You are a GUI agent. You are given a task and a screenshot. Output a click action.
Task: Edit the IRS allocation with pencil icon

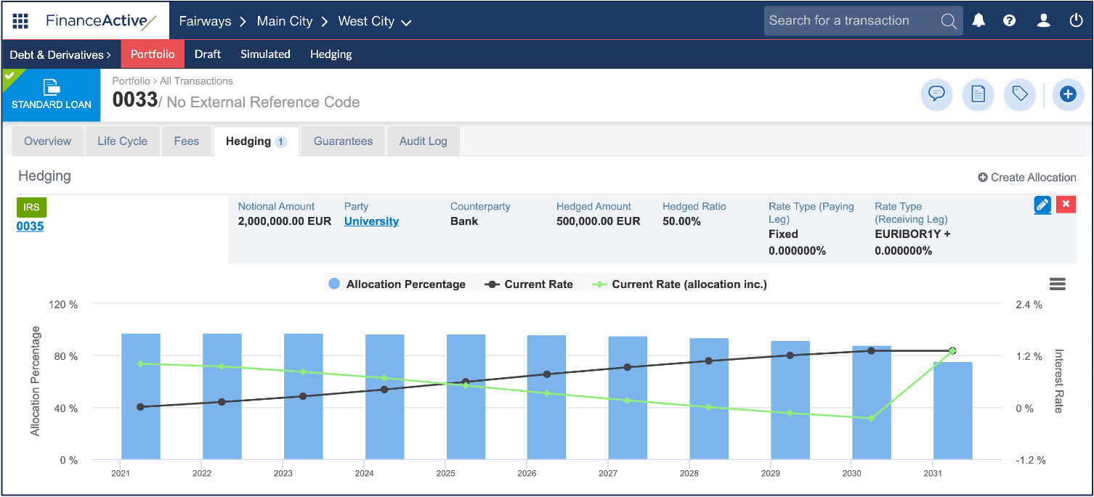(x=1042, y=205)
